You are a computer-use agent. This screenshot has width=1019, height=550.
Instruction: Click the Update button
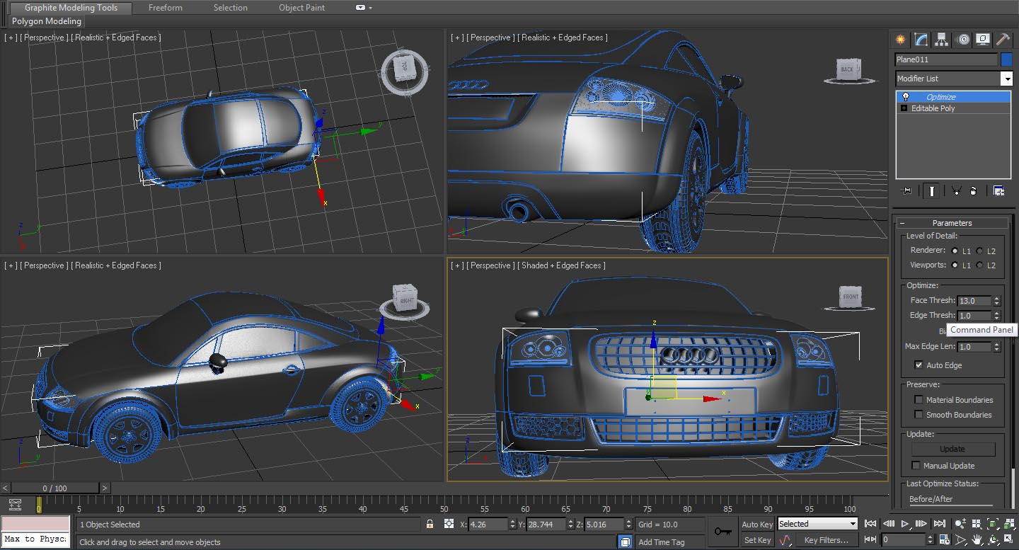952,449
